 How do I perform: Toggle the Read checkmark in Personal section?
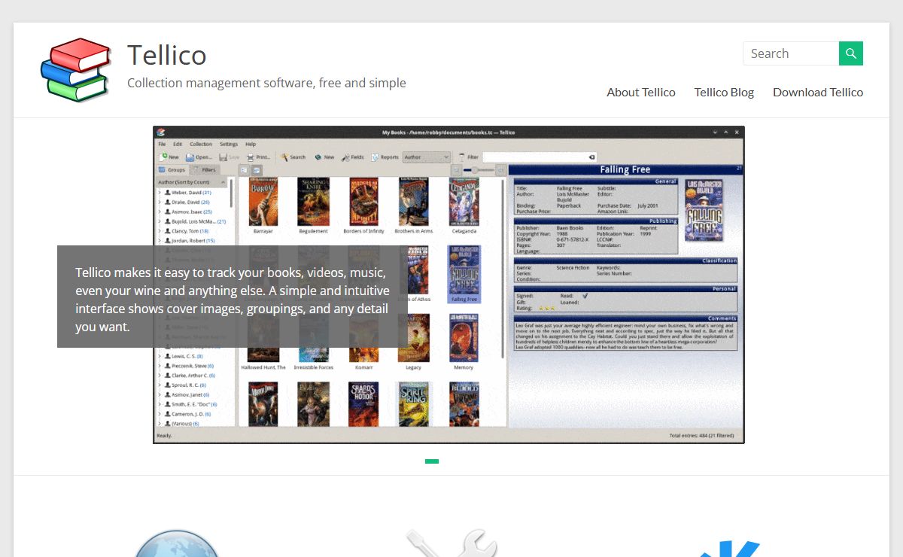pos(585,296)
